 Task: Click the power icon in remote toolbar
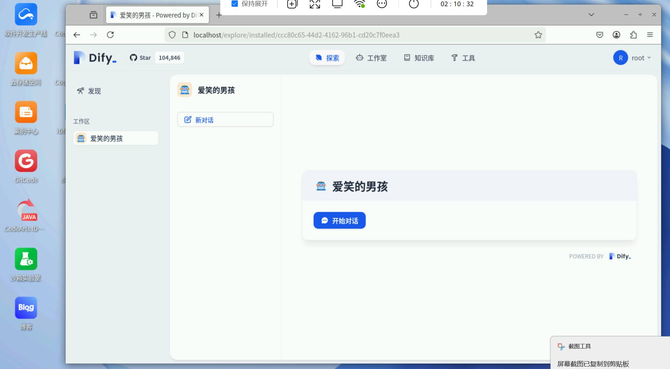coord(414,4)
